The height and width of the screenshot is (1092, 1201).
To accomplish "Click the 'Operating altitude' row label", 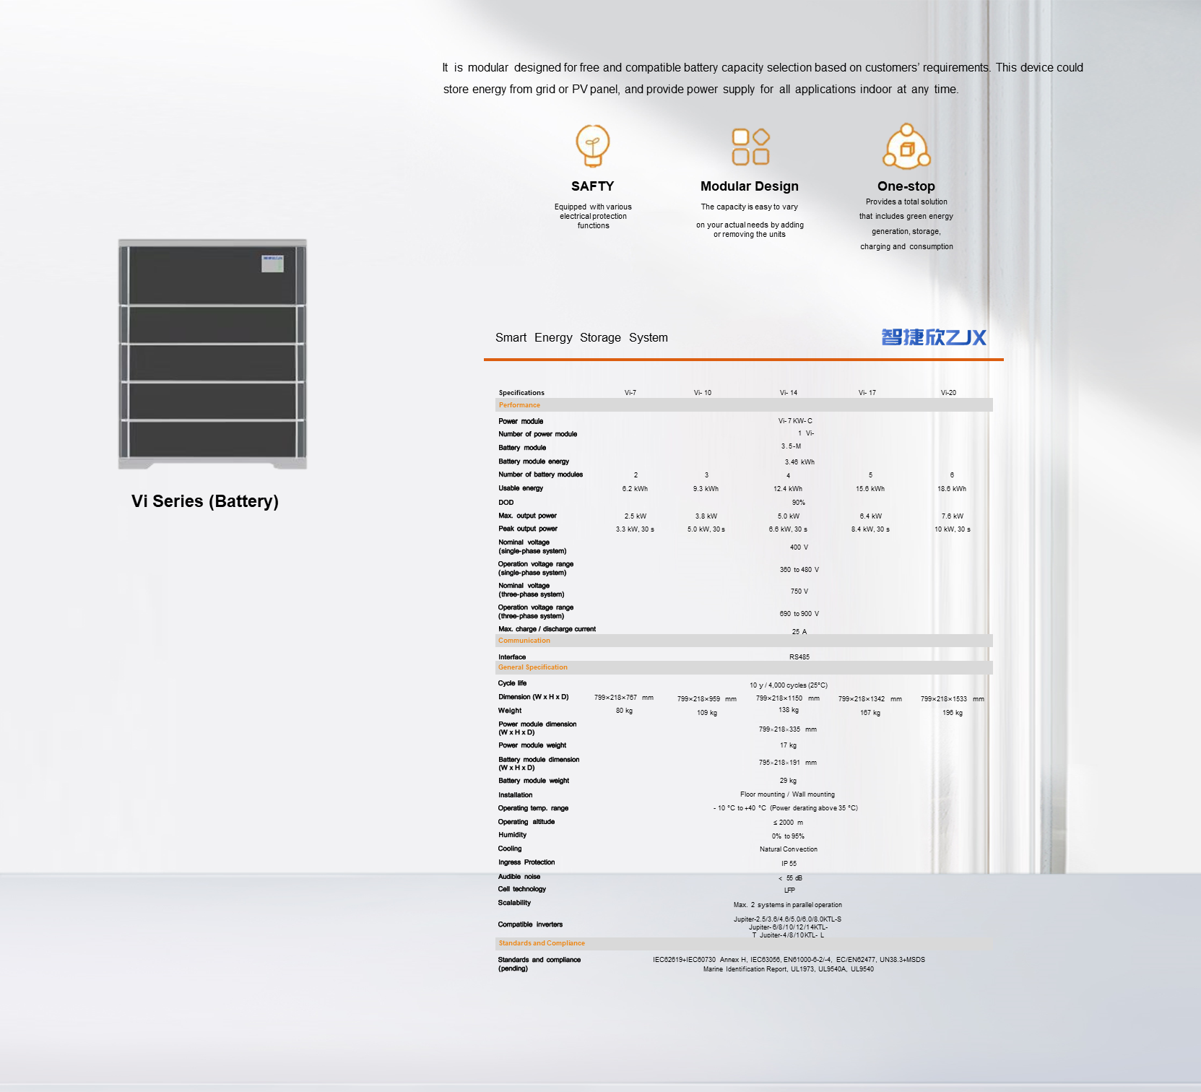I will (x=526, y=822).
